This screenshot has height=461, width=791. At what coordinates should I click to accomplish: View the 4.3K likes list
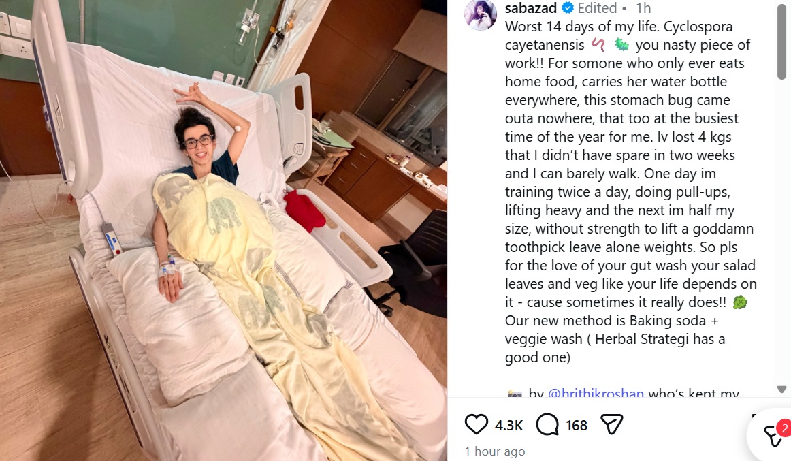point(508,426)
